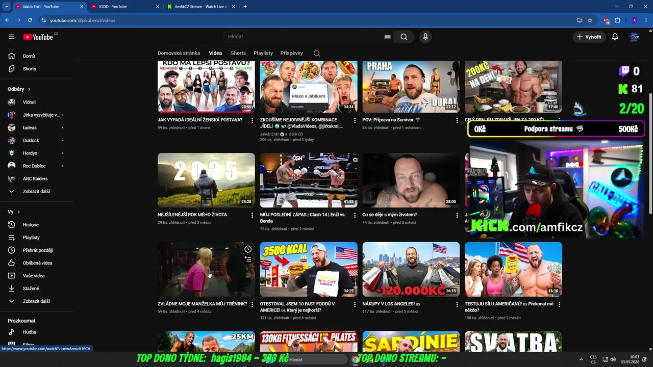
Task: Open the Vy section chevron
Action: 18,212
